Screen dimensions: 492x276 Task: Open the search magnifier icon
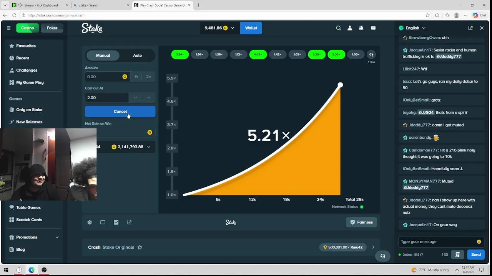(x=338, y=28)
